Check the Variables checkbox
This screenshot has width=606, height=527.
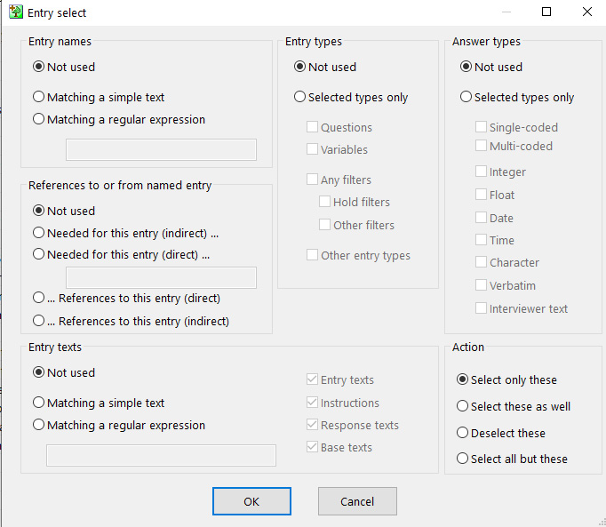pyautogui.click(x=312, y=149)
